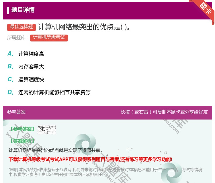Screen dimensions: 215x183
Task: Click the 参考答案 section heading
Action: 16,112
